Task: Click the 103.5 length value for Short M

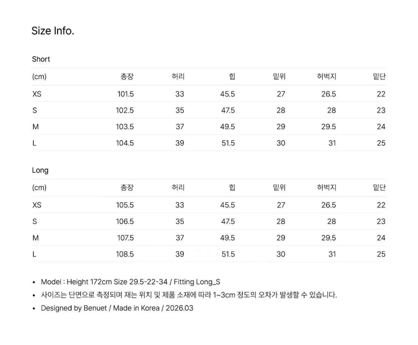Action: point(125,127)
